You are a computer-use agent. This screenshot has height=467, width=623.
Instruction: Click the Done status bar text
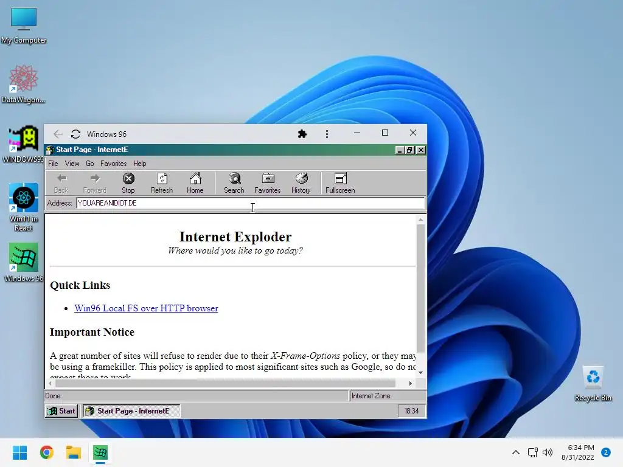[x=53, y=396]
